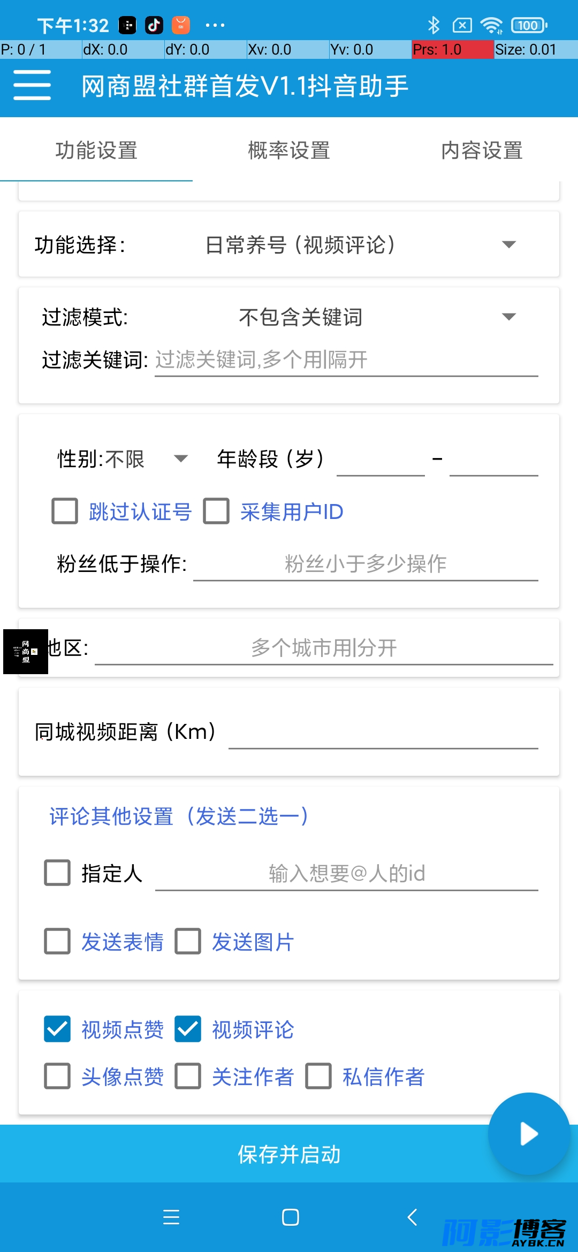Viewport: 578px width, 1252px height.
Task: Open the Android recent apps menu icon
Action: (171, 1217)
